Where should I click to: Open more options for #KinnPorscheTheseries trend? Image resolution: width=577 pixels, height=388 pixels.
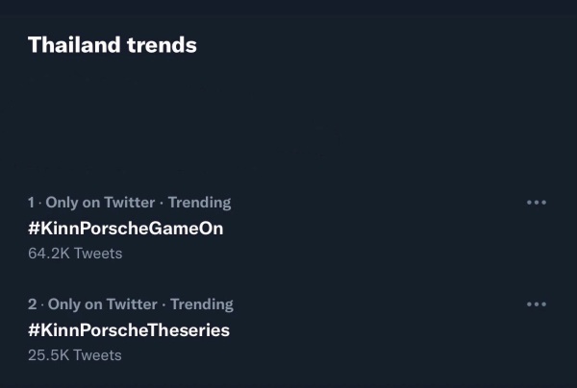pos(537,304)
